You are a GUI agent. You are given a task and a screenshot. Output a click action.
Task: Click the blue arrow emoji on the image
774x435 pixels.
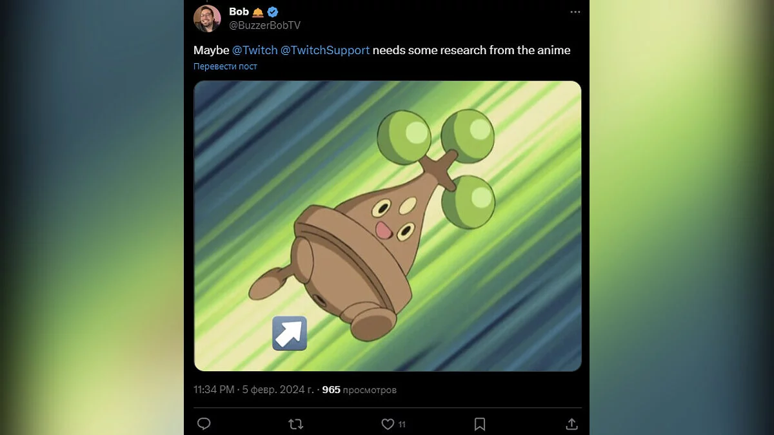289,333
